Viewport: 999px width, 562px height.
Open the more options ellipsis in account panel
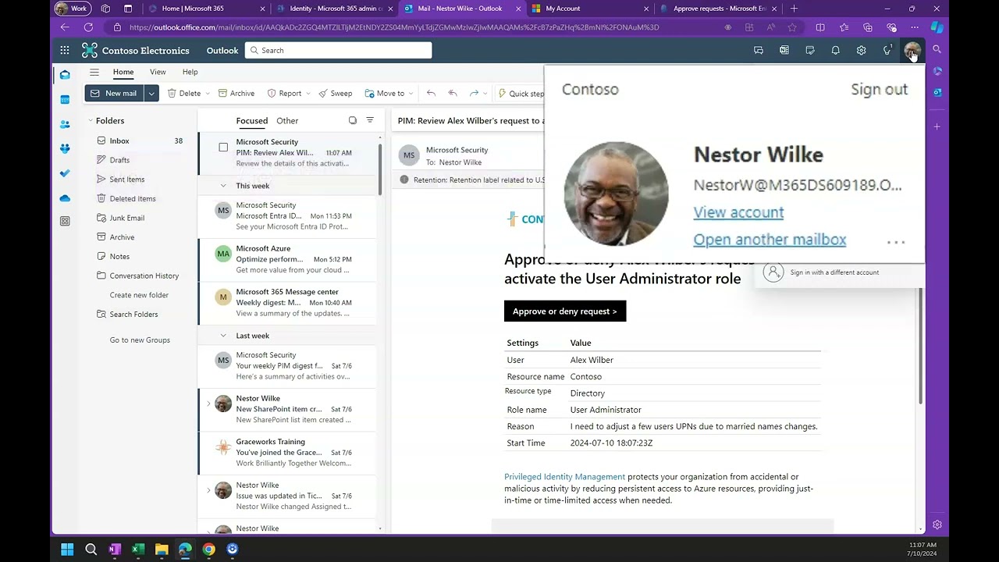pos(896,242)
